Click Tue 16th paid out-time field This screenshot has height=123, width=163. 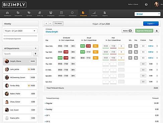coord(113,52)
